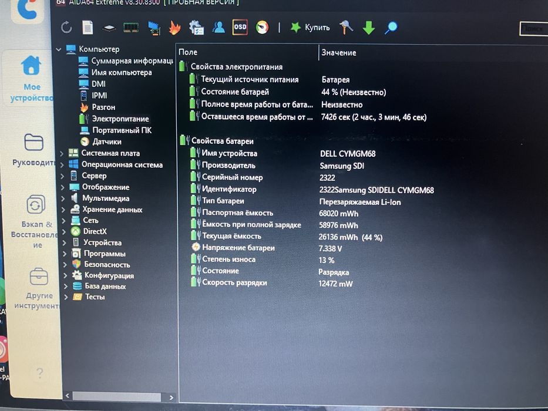Open the monitor diagnostics toolbar icon
This screenshot has height=411, width=548.
(x=154, y=28)
